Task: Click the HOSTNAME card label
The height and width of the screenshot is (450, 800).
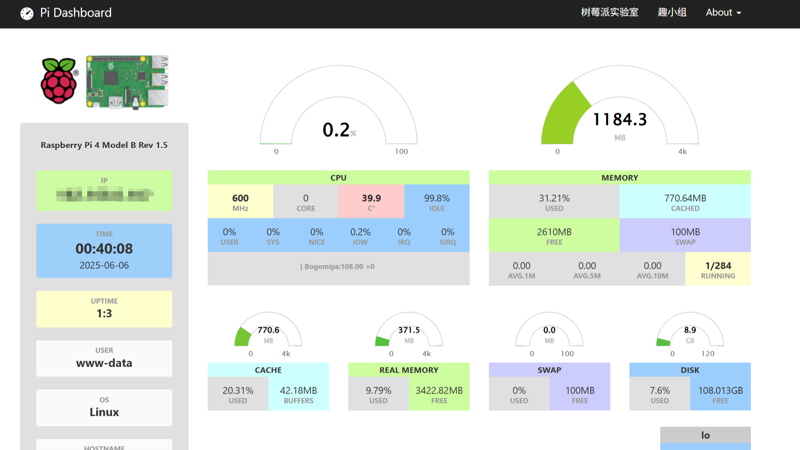Action: pos(104,447)
